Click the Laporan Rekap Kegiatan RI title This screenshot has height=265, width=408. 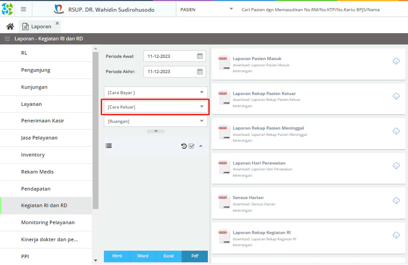262,233
